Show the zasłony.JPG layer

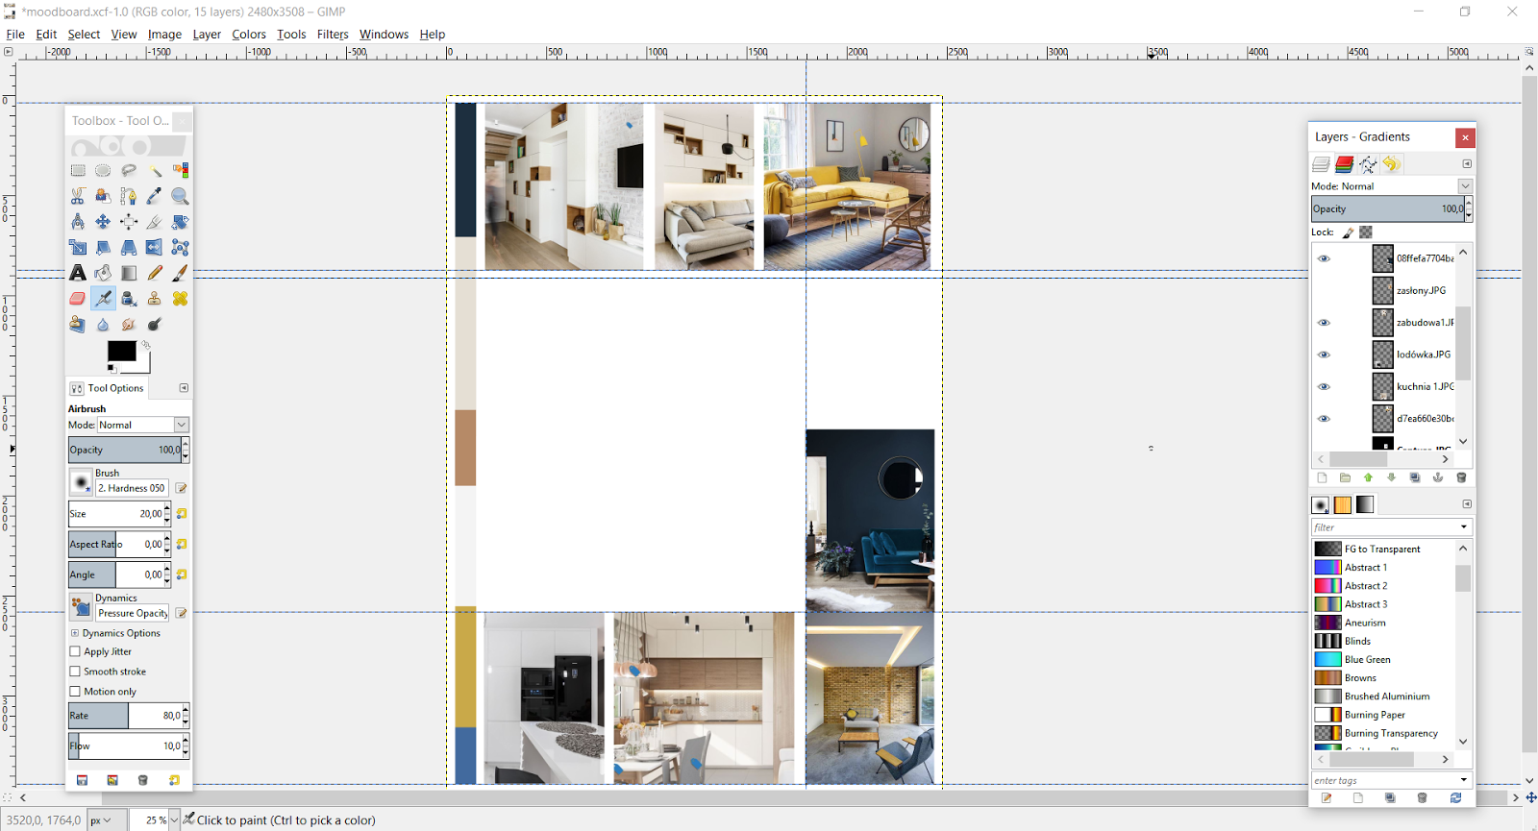pyautogui.click(x=1324, y=290)
